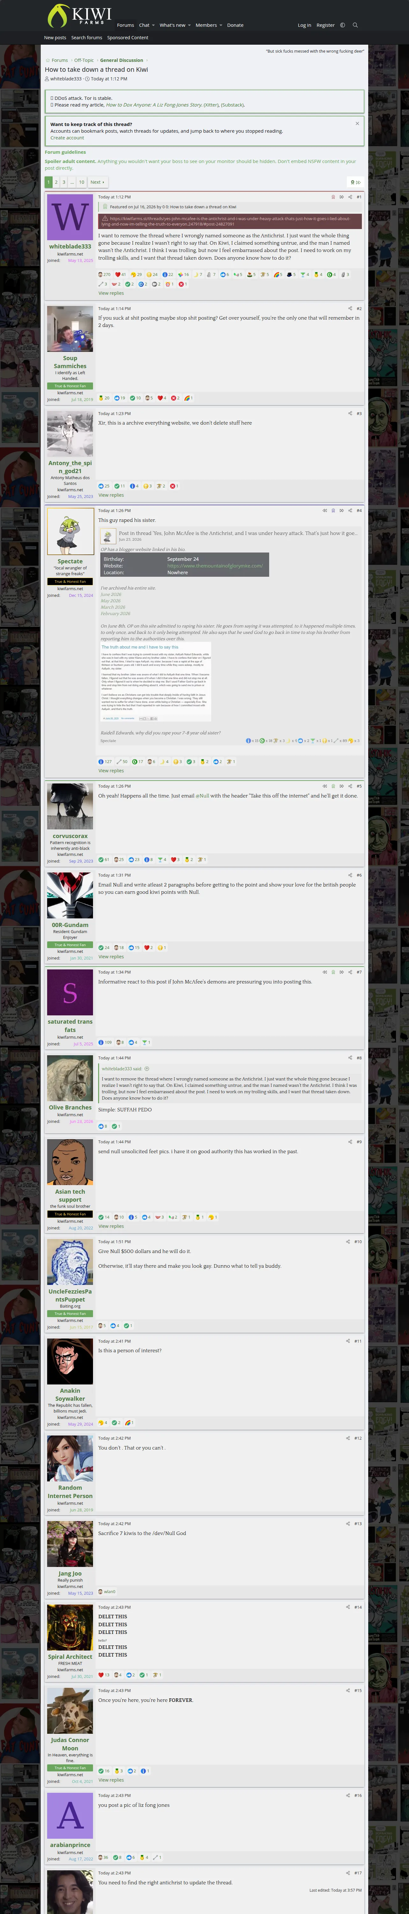Expand the Chat menu dropdown arrow
409x1914 pixels.
[x=154, y=25]
